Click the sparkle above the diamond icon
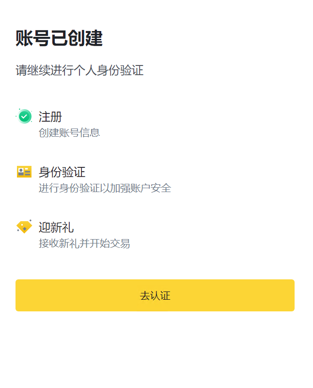The image size is (313, 388). click(30, 221)
